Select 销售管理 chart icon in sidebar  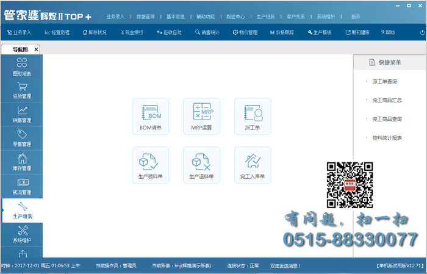22,114
